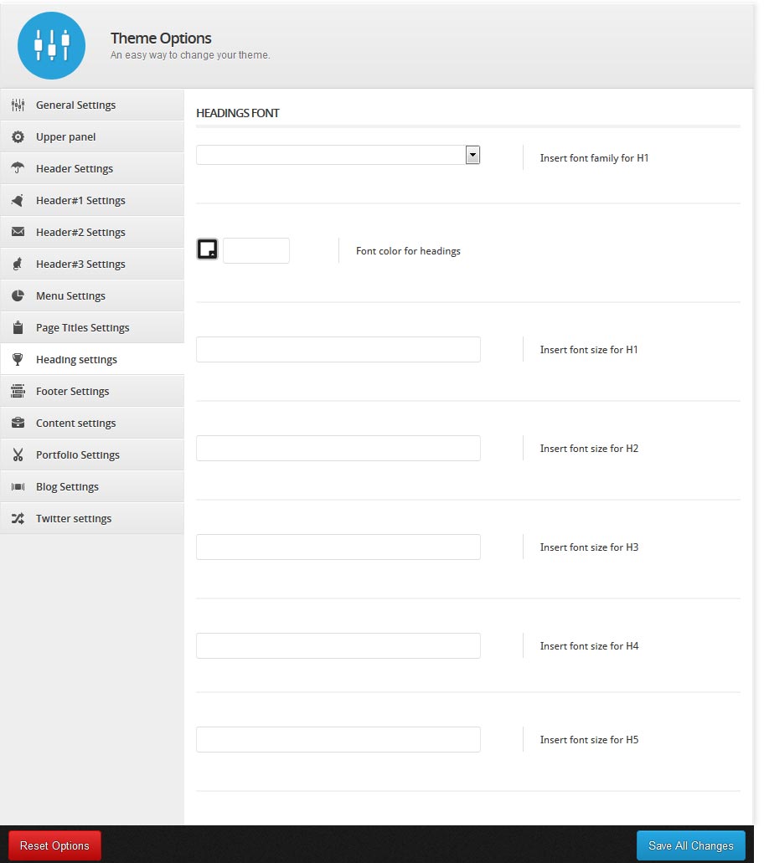Focus the headings color hex input field
This screenshot has width=764, height=863.
pyautogui.click(x=256, y=250)
